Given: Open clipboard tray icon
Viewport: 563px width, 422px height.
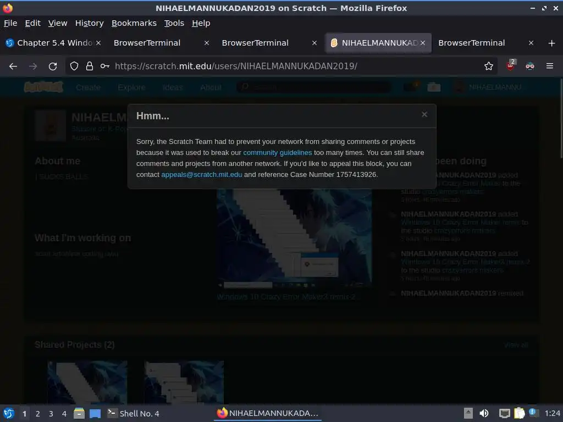Looking at the screenshot, I should pyautogui.click(x=519, y=413).
